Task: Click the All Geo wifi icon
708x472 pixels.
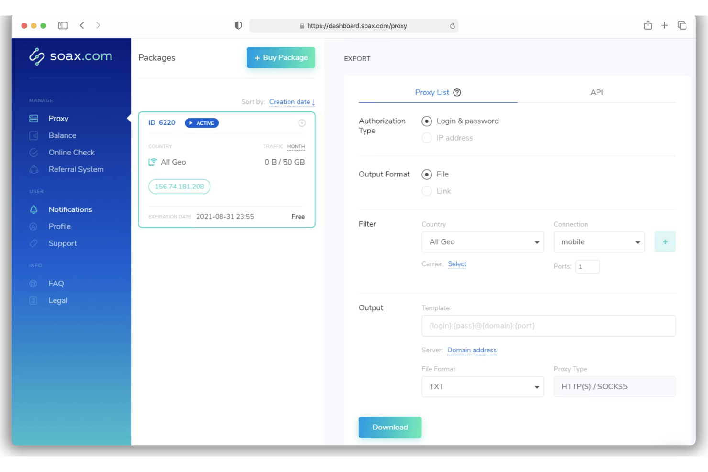Action: coord(153,162)
